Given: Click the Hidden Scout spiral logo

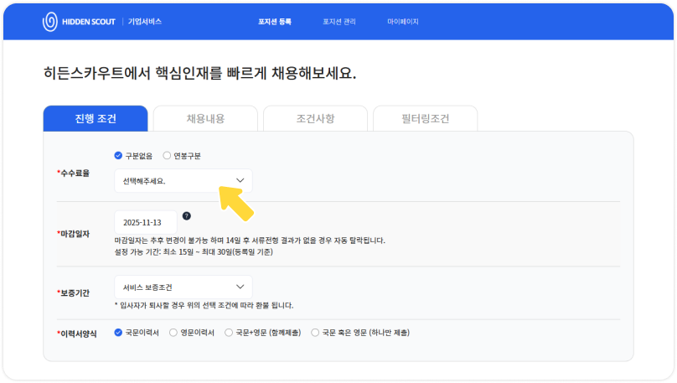Looking at the screenshot, I should pos(49,21).
